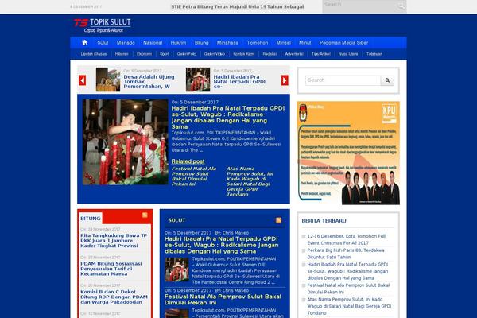This screenshot has height=318, width=477.
Task: Select Ekonomi in submenu
Action: click(144, 54)
